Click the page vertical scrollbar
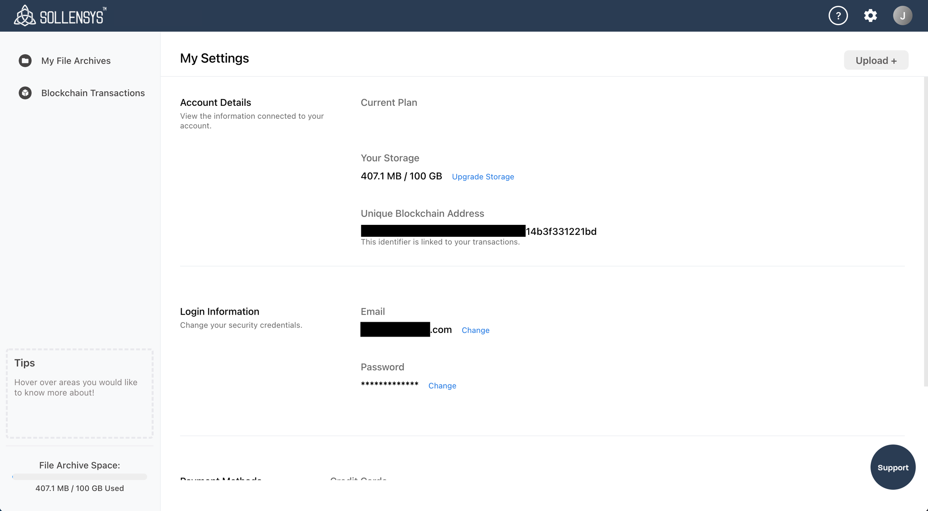Viewport: 928px width, 511px height. point(925,232)
